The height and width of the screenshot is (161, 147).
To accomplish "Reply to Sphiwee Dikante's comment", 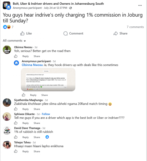I will pos(25,123).
